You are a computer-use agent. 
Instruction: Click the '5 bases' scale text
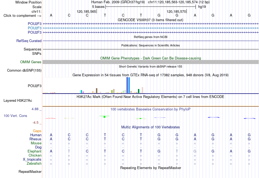[x=98, y=7]
